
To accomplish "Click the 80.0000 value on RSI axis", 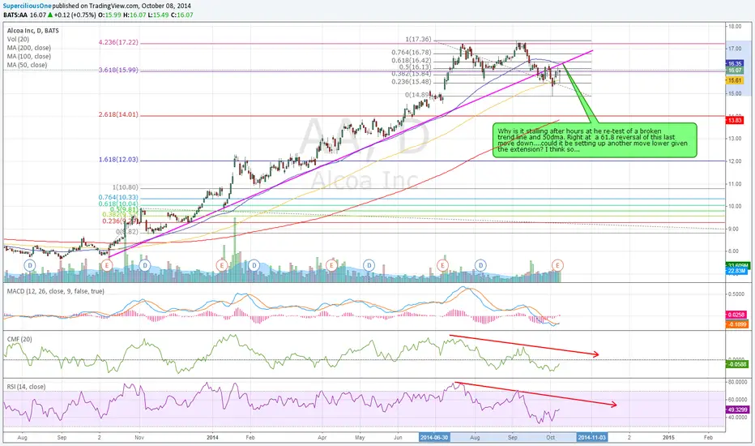I will pyautogui.click(x=736, y=382).
